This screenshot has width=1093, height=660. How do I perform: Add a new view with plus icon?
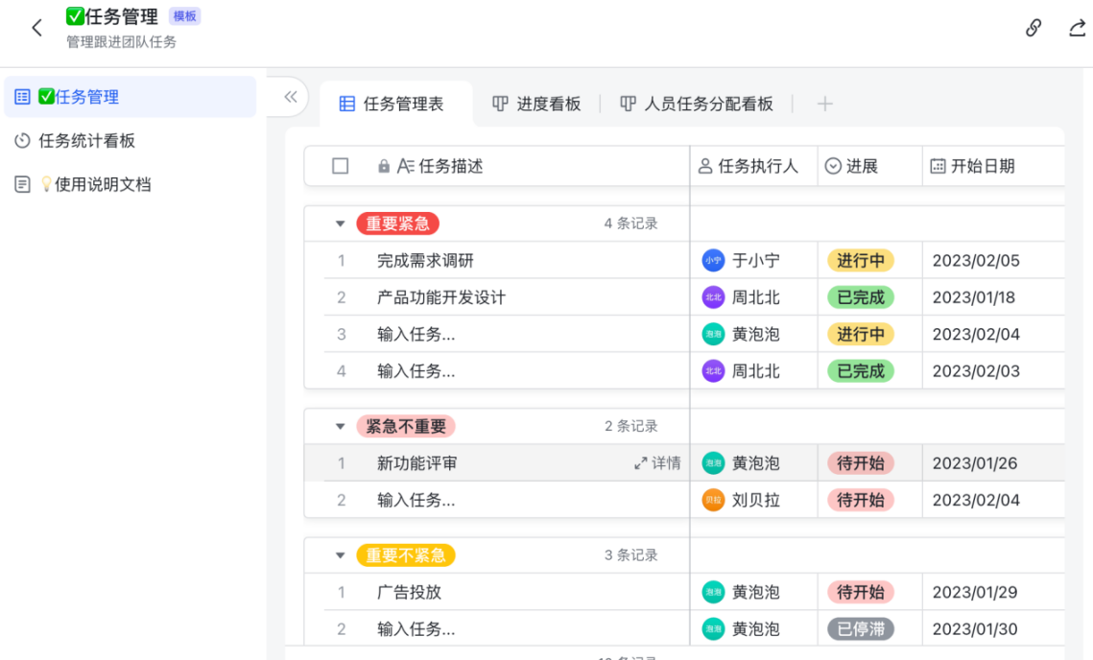click(823, 105)
